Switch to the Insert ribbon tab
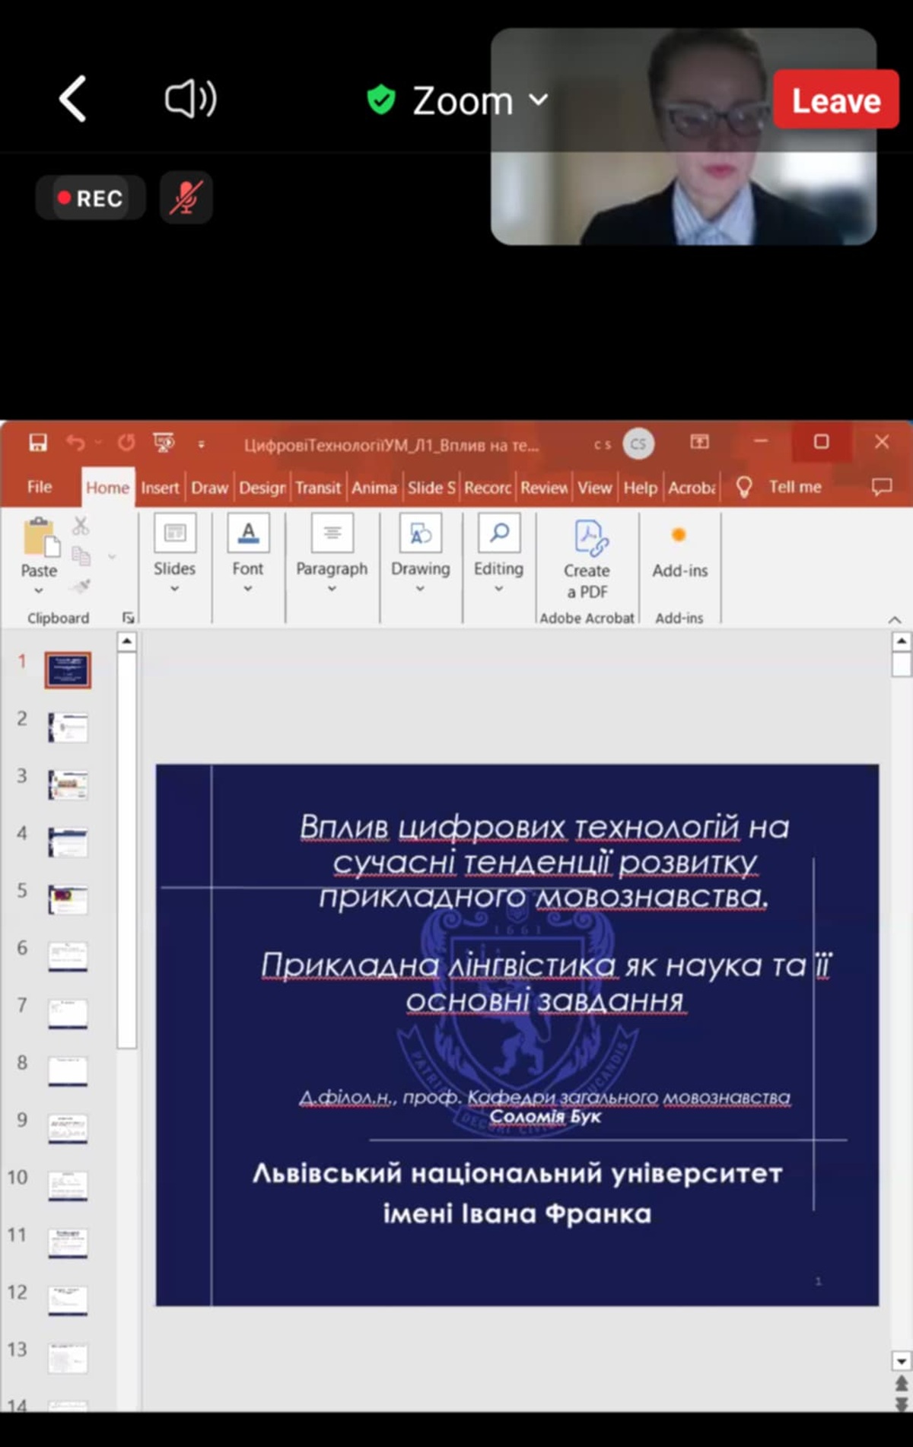 [160, 488]
